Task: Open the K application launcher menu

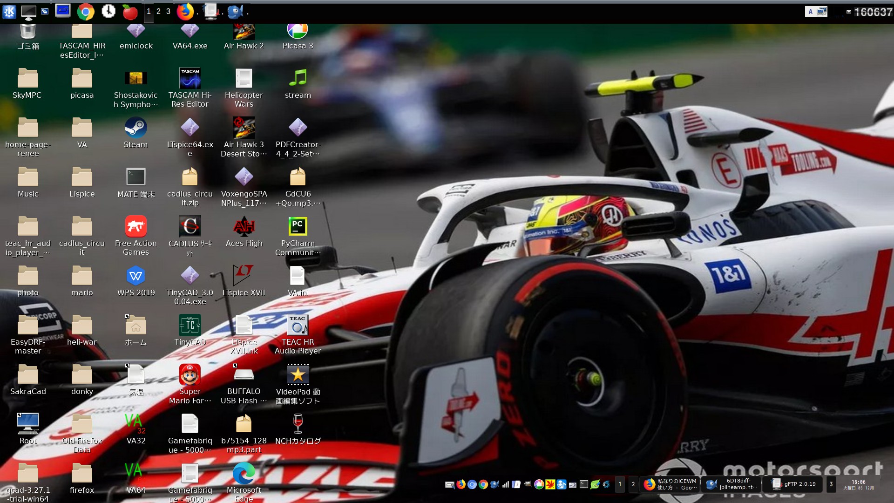Action: [9, 12]
